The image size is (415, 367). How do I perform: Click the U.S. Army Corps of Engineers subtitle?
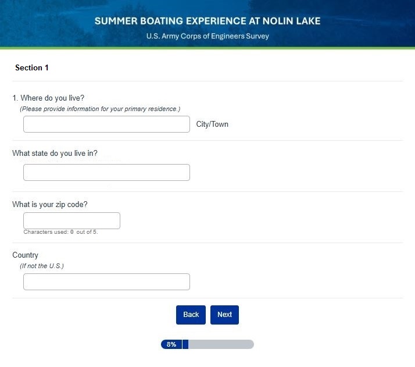208,36
